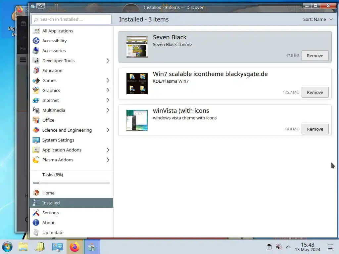
Task: Open the winVista theme thumbnail
Action: point(137,120)
